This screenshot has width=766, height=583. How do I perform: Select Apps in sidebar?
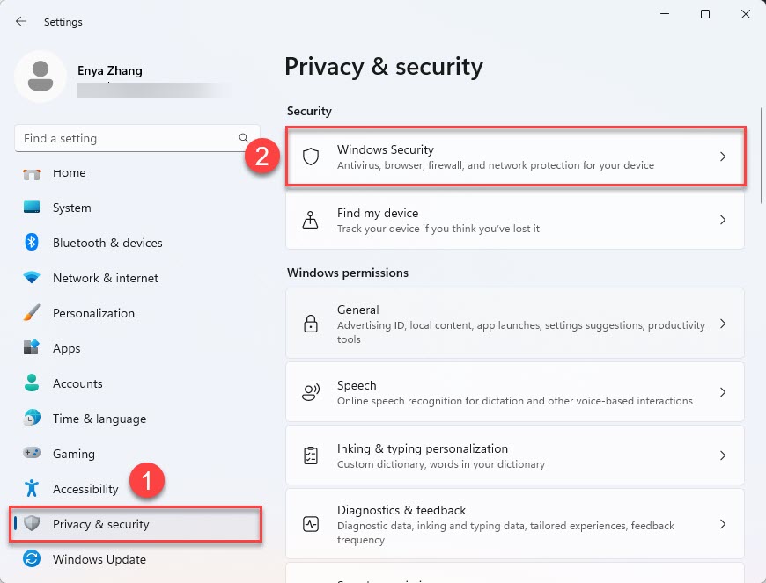tap(66, 349)
